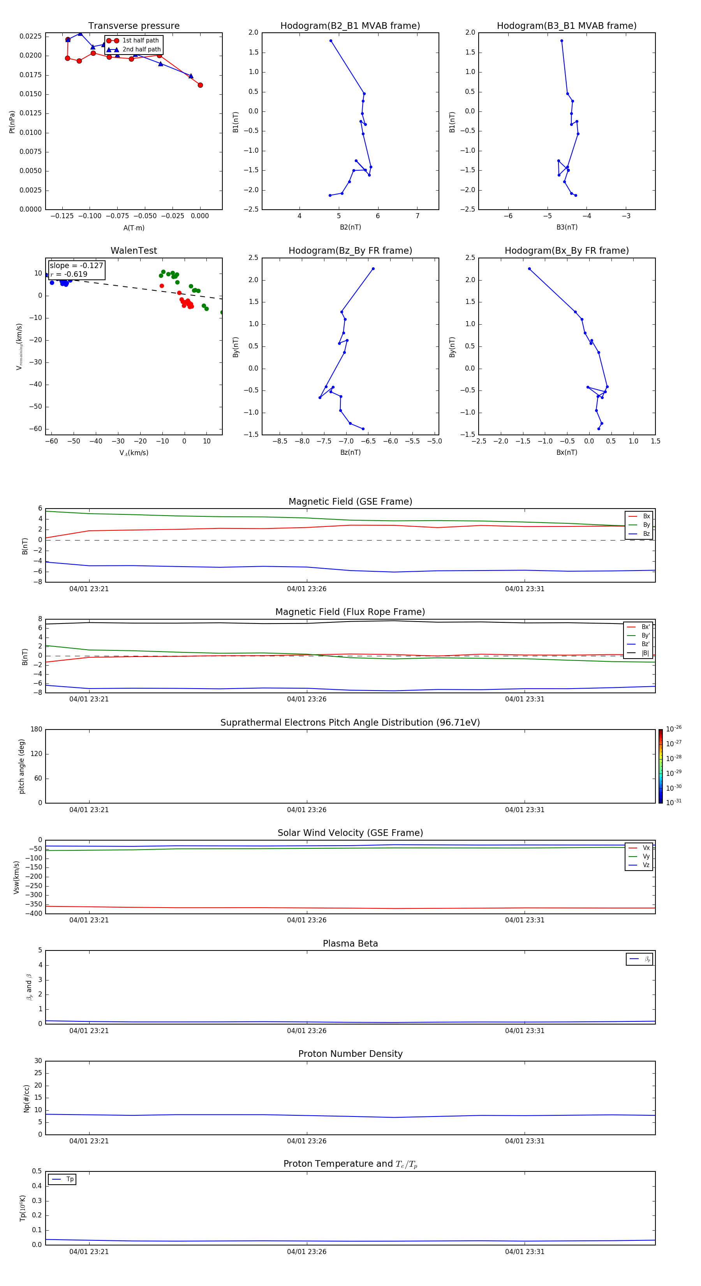Click the Hodogram(B3_B1 MVAB frame) title

567,26
